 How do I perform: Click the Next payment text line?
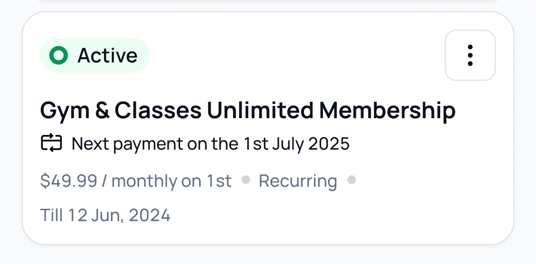click(x=210, y=143)
